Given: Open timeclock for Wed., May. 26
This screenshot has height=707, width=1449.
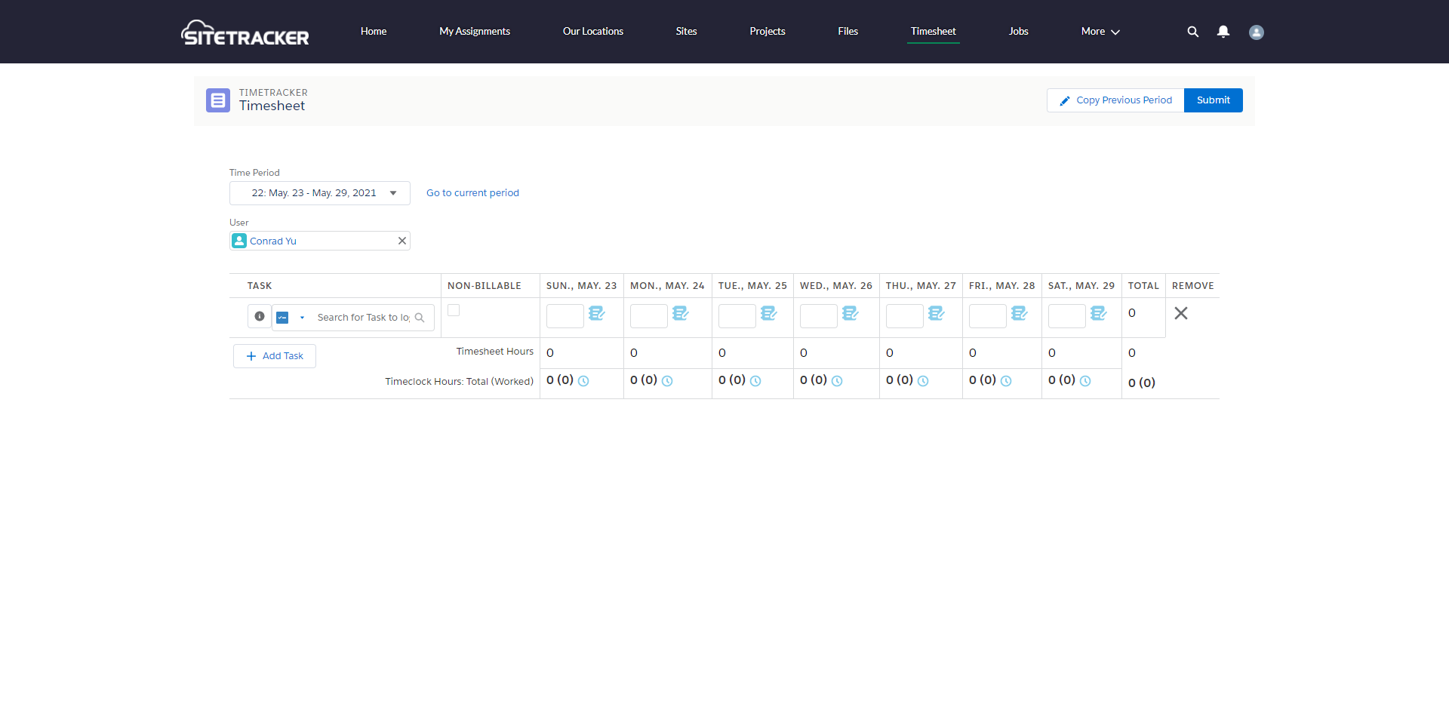Looking at the screenshot, I should (837, 381).
